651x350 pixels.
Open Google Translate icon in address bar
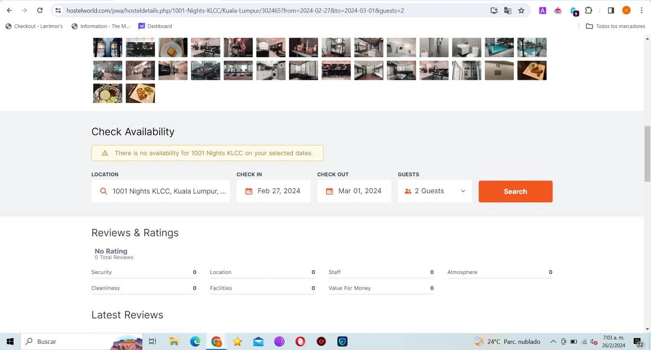tap(507, 10)
